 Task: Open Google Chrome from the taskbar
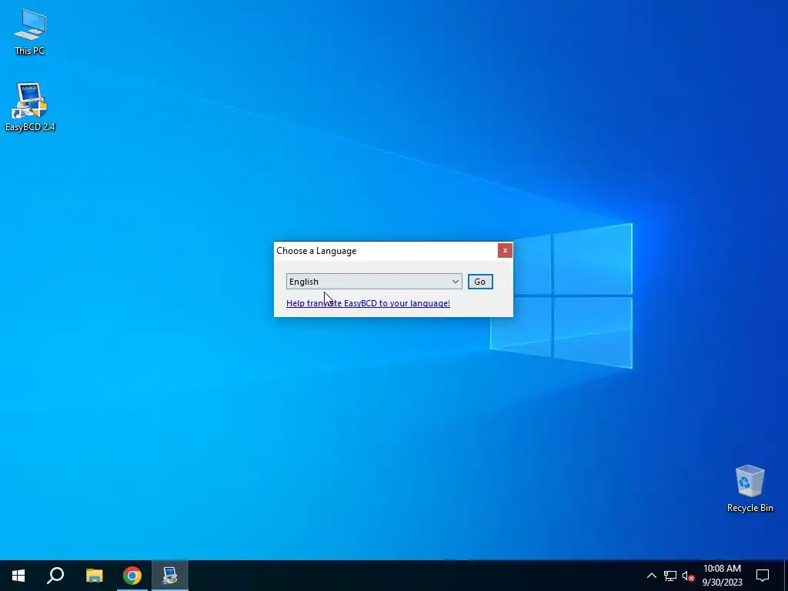132,576
